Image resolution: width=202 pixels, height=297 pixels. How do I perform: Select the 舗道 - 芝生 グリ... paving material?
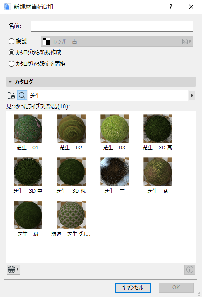pyautogui.click(x=71, y=215)
